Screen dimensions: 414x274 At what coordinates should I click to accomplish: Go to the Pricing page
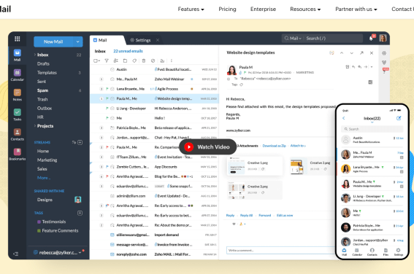[x=227, y=9]
